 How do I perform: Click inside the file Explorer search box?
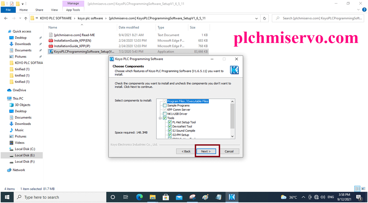coord(318,18)
